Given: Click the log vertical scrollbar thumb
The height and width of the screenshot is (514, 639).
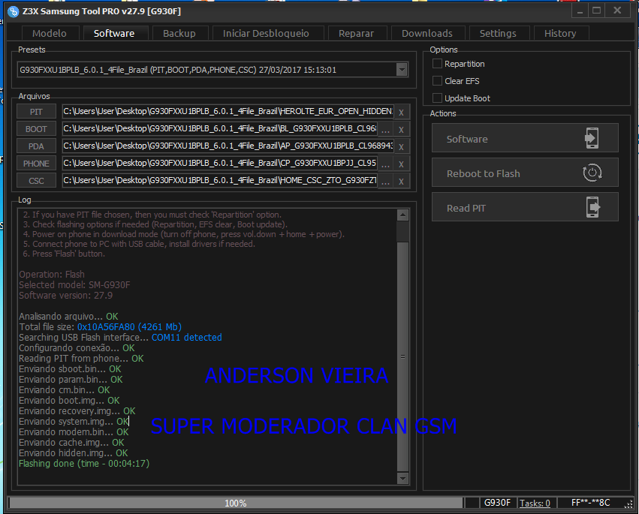Looking at the screenshot, I should point(402,356).
